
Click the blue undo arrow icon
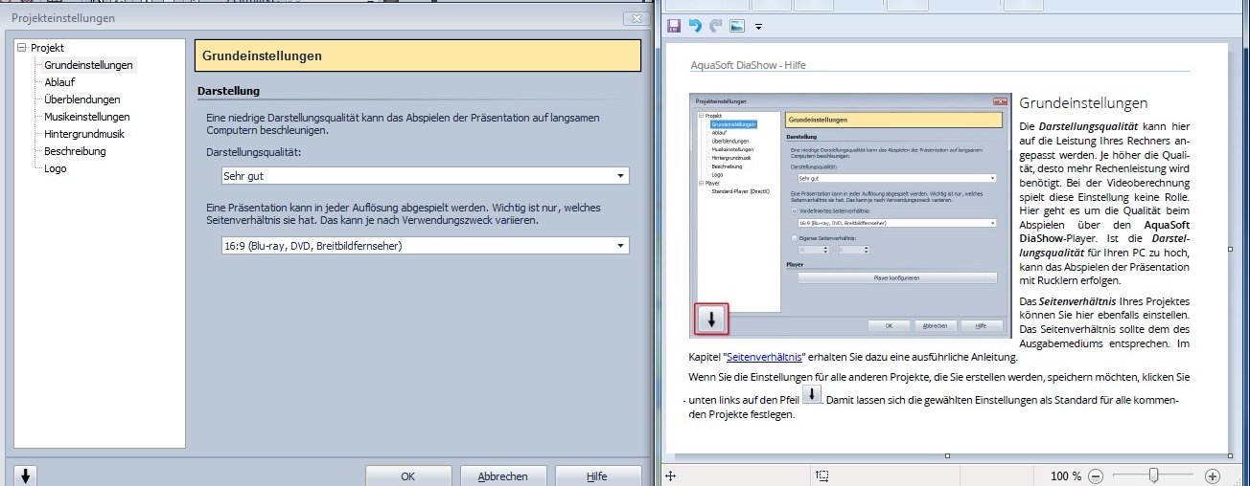pos(695,25)
